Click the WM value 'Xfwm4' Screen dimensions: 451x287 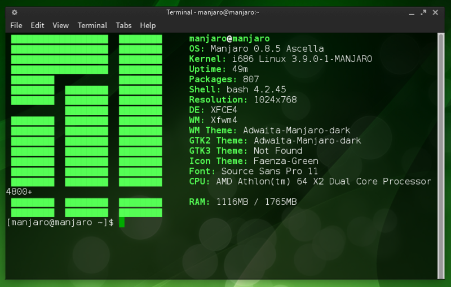pyautogui.click(x=224, y=120)
